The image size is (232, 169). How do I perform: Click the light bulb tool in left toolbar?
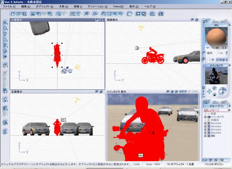(5, 100)
